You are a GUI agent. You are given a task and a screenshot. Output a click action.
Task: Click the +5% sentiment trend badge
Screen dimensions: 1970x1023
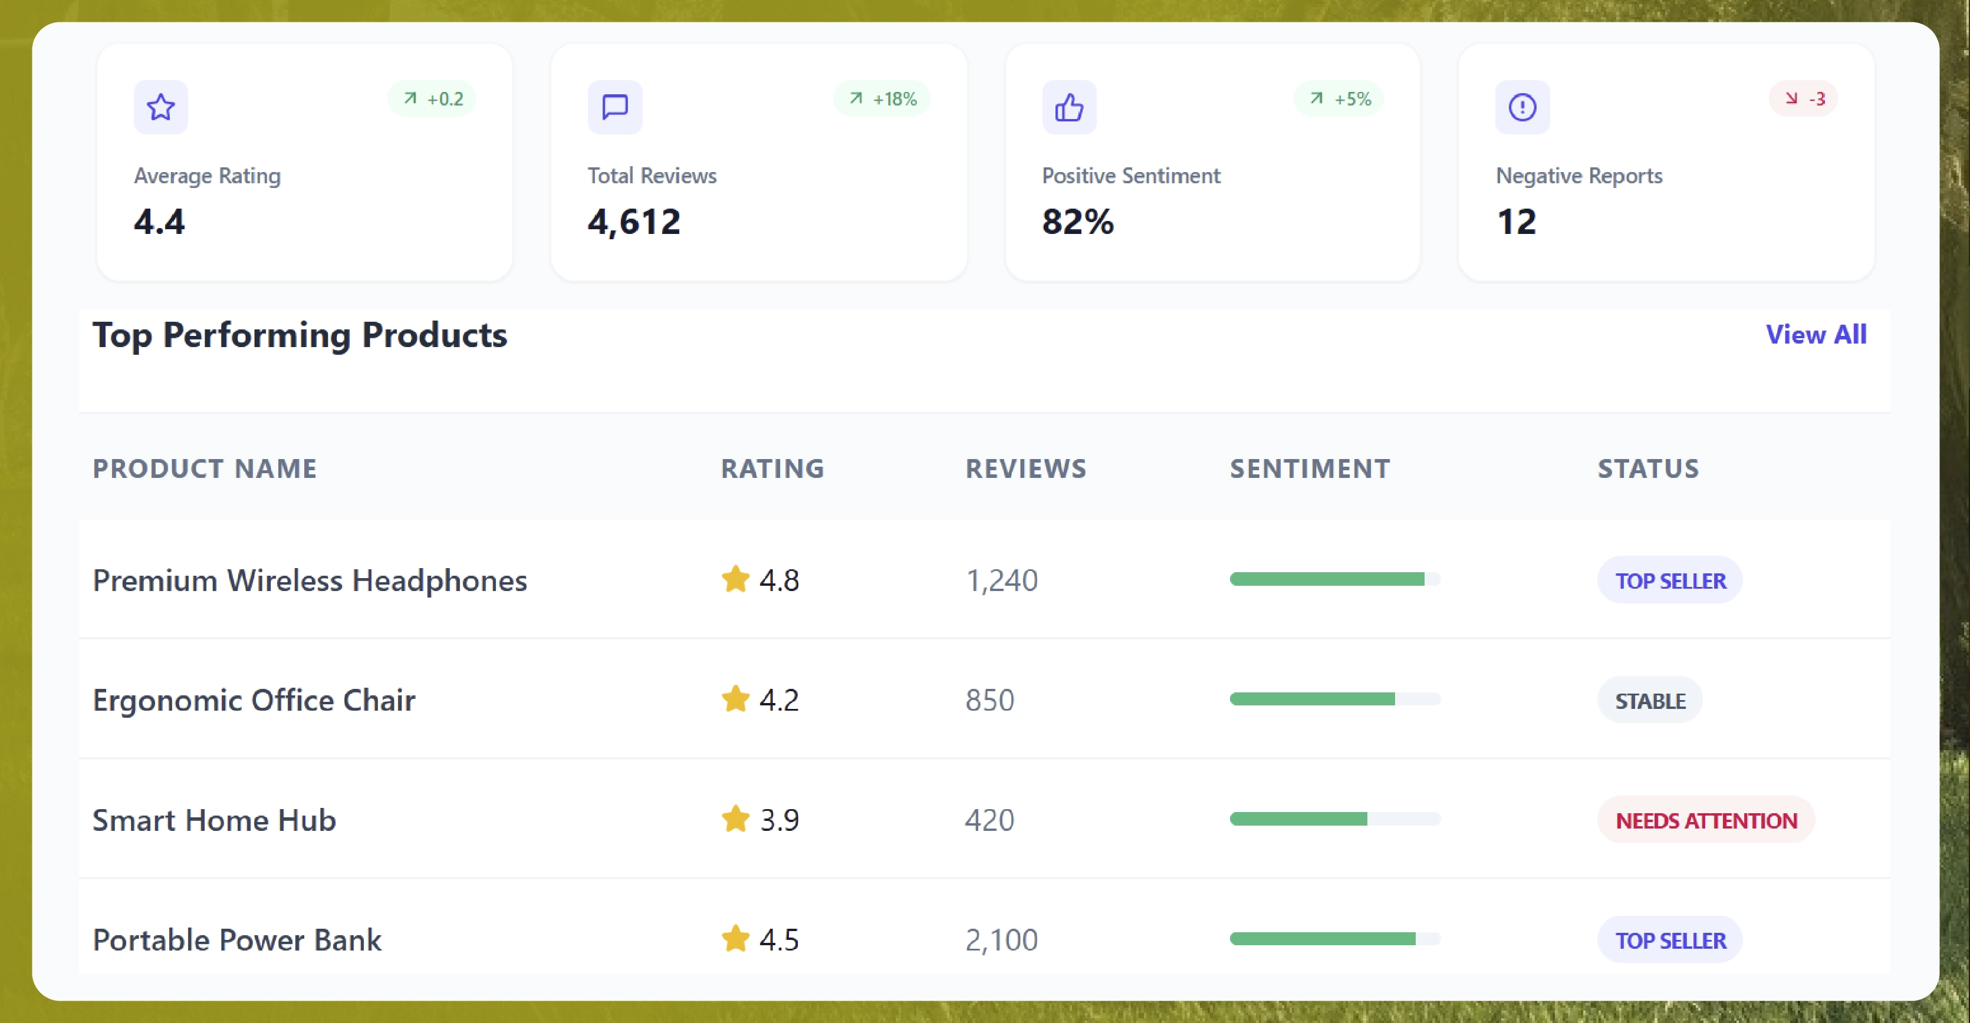click(1339, 98)
